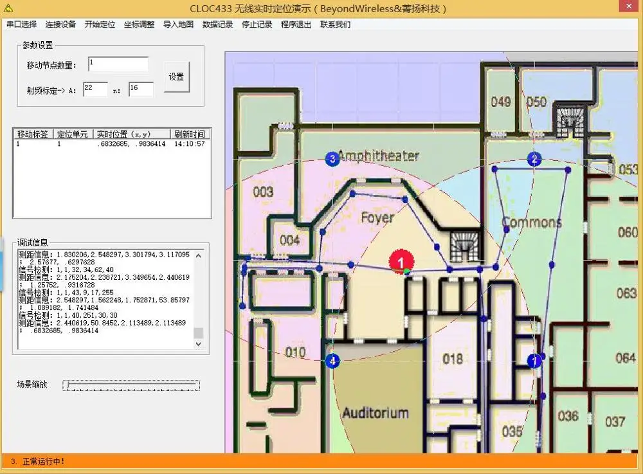Click room 064 on the map
This screenshot has width=643, height=474.
pos(626,358)
